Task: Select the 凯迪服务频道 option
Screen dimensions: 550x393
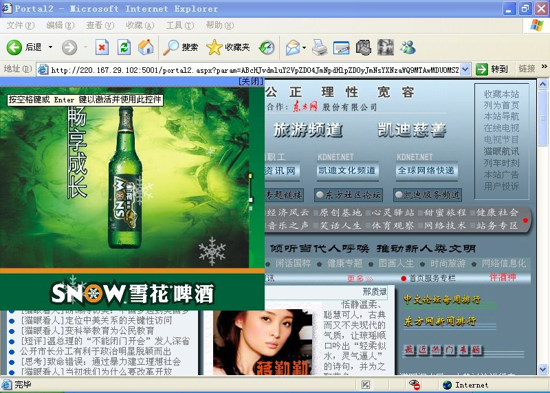Action: click(427, 194)
